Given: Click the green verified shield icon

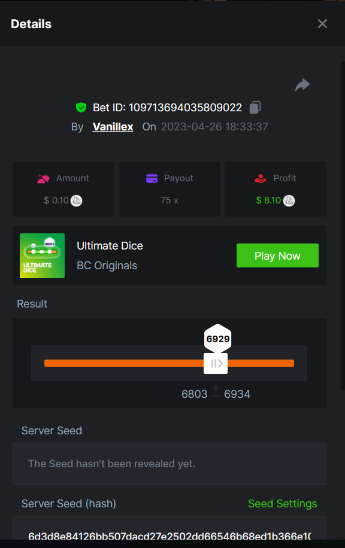Looking at the screenshot, I should tap(81, 107).
